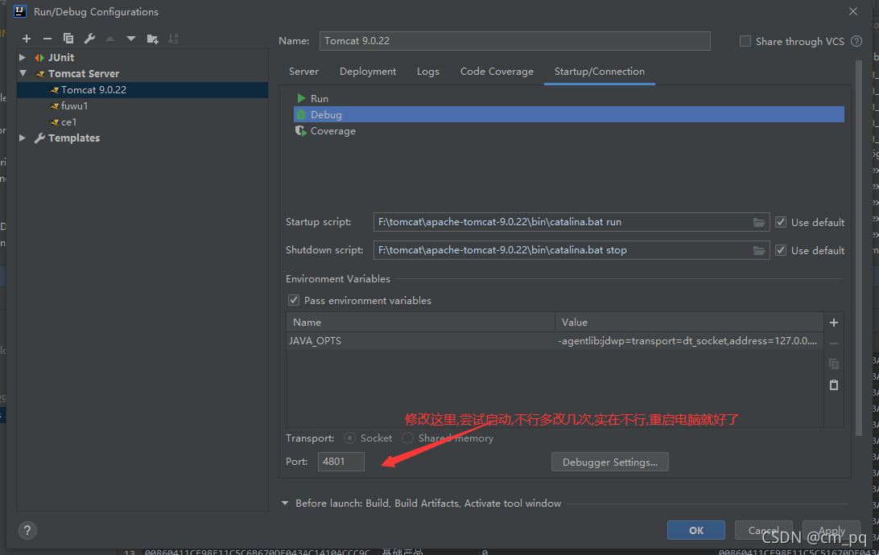The width and height of the screenshot is (879, 555).
Task: Open edit templates wrench icon in toolbar
Action: (89, 39)
